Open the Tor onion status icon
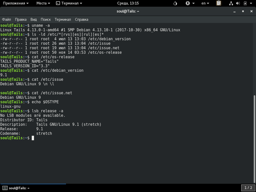The width and height of the screenshot is (256, 192). [175, 3]
